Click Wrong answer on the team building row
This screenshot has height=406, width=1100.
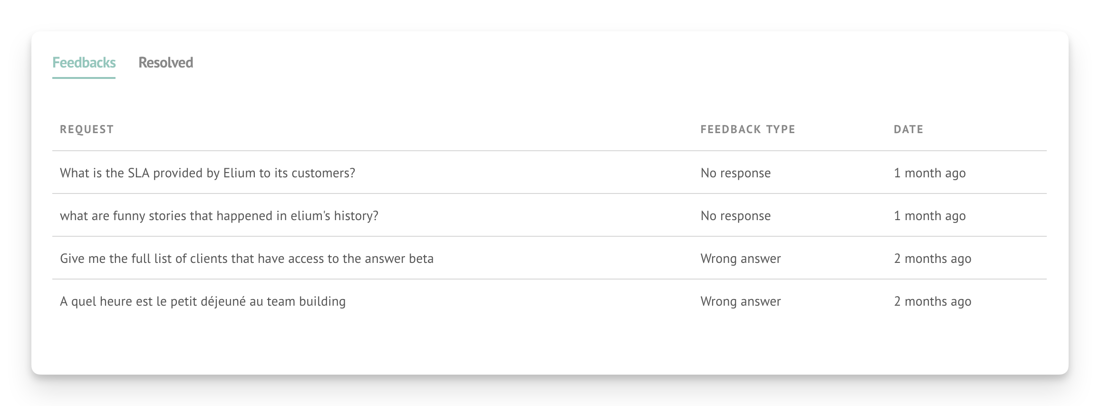point(741,301)
